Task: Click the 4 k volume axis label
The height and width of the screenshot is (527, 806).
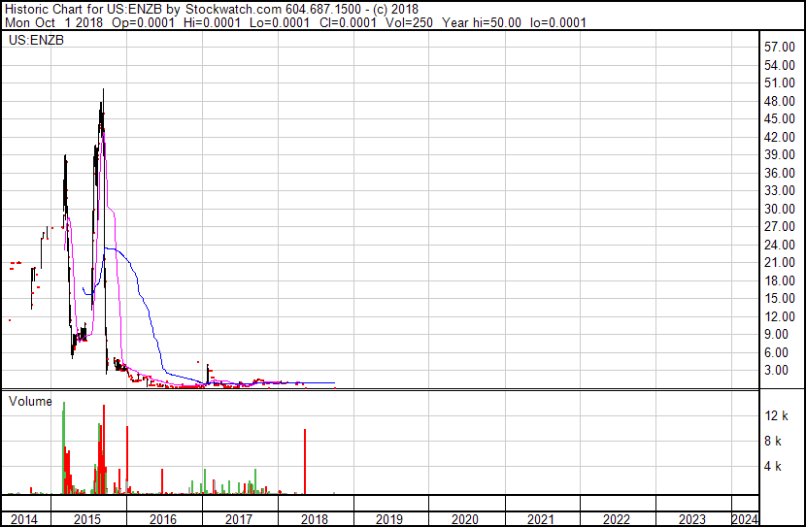Action: click(x=773, y=467)
